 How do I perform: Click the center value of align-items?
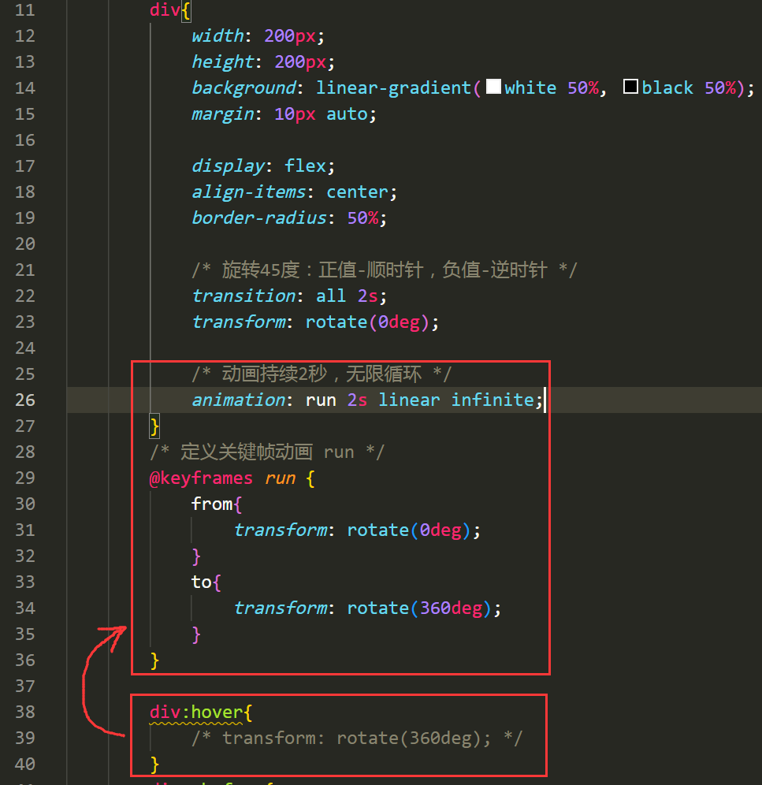[357, 192]
